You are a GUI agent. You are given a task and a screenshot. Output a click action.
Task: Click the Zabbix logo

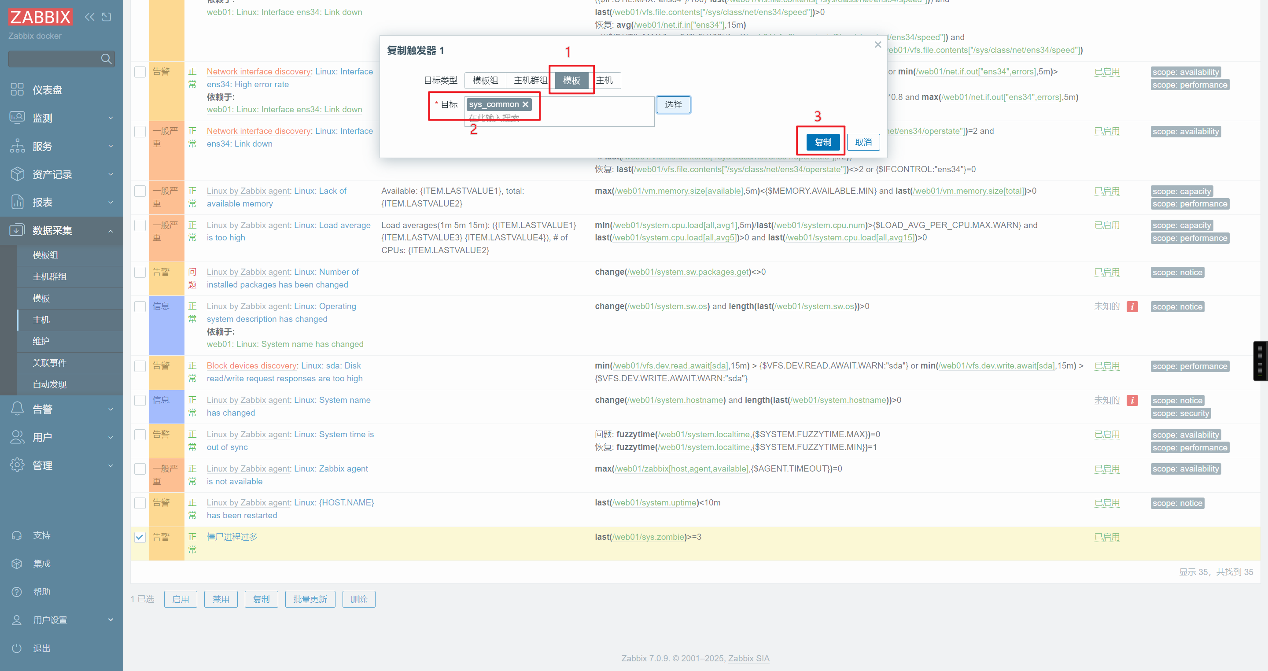41,17
